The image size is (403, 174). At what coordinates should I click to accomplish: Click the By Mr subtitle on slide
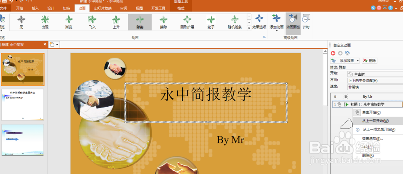[x=231, y=139]
